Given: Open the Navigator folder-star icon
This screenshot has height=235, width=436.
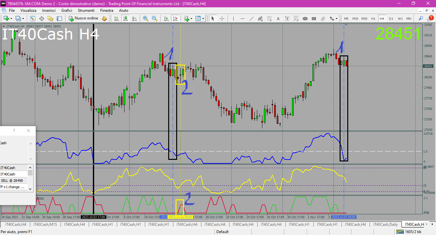Looking at the screenshot, I should click(x=50, y=18).
